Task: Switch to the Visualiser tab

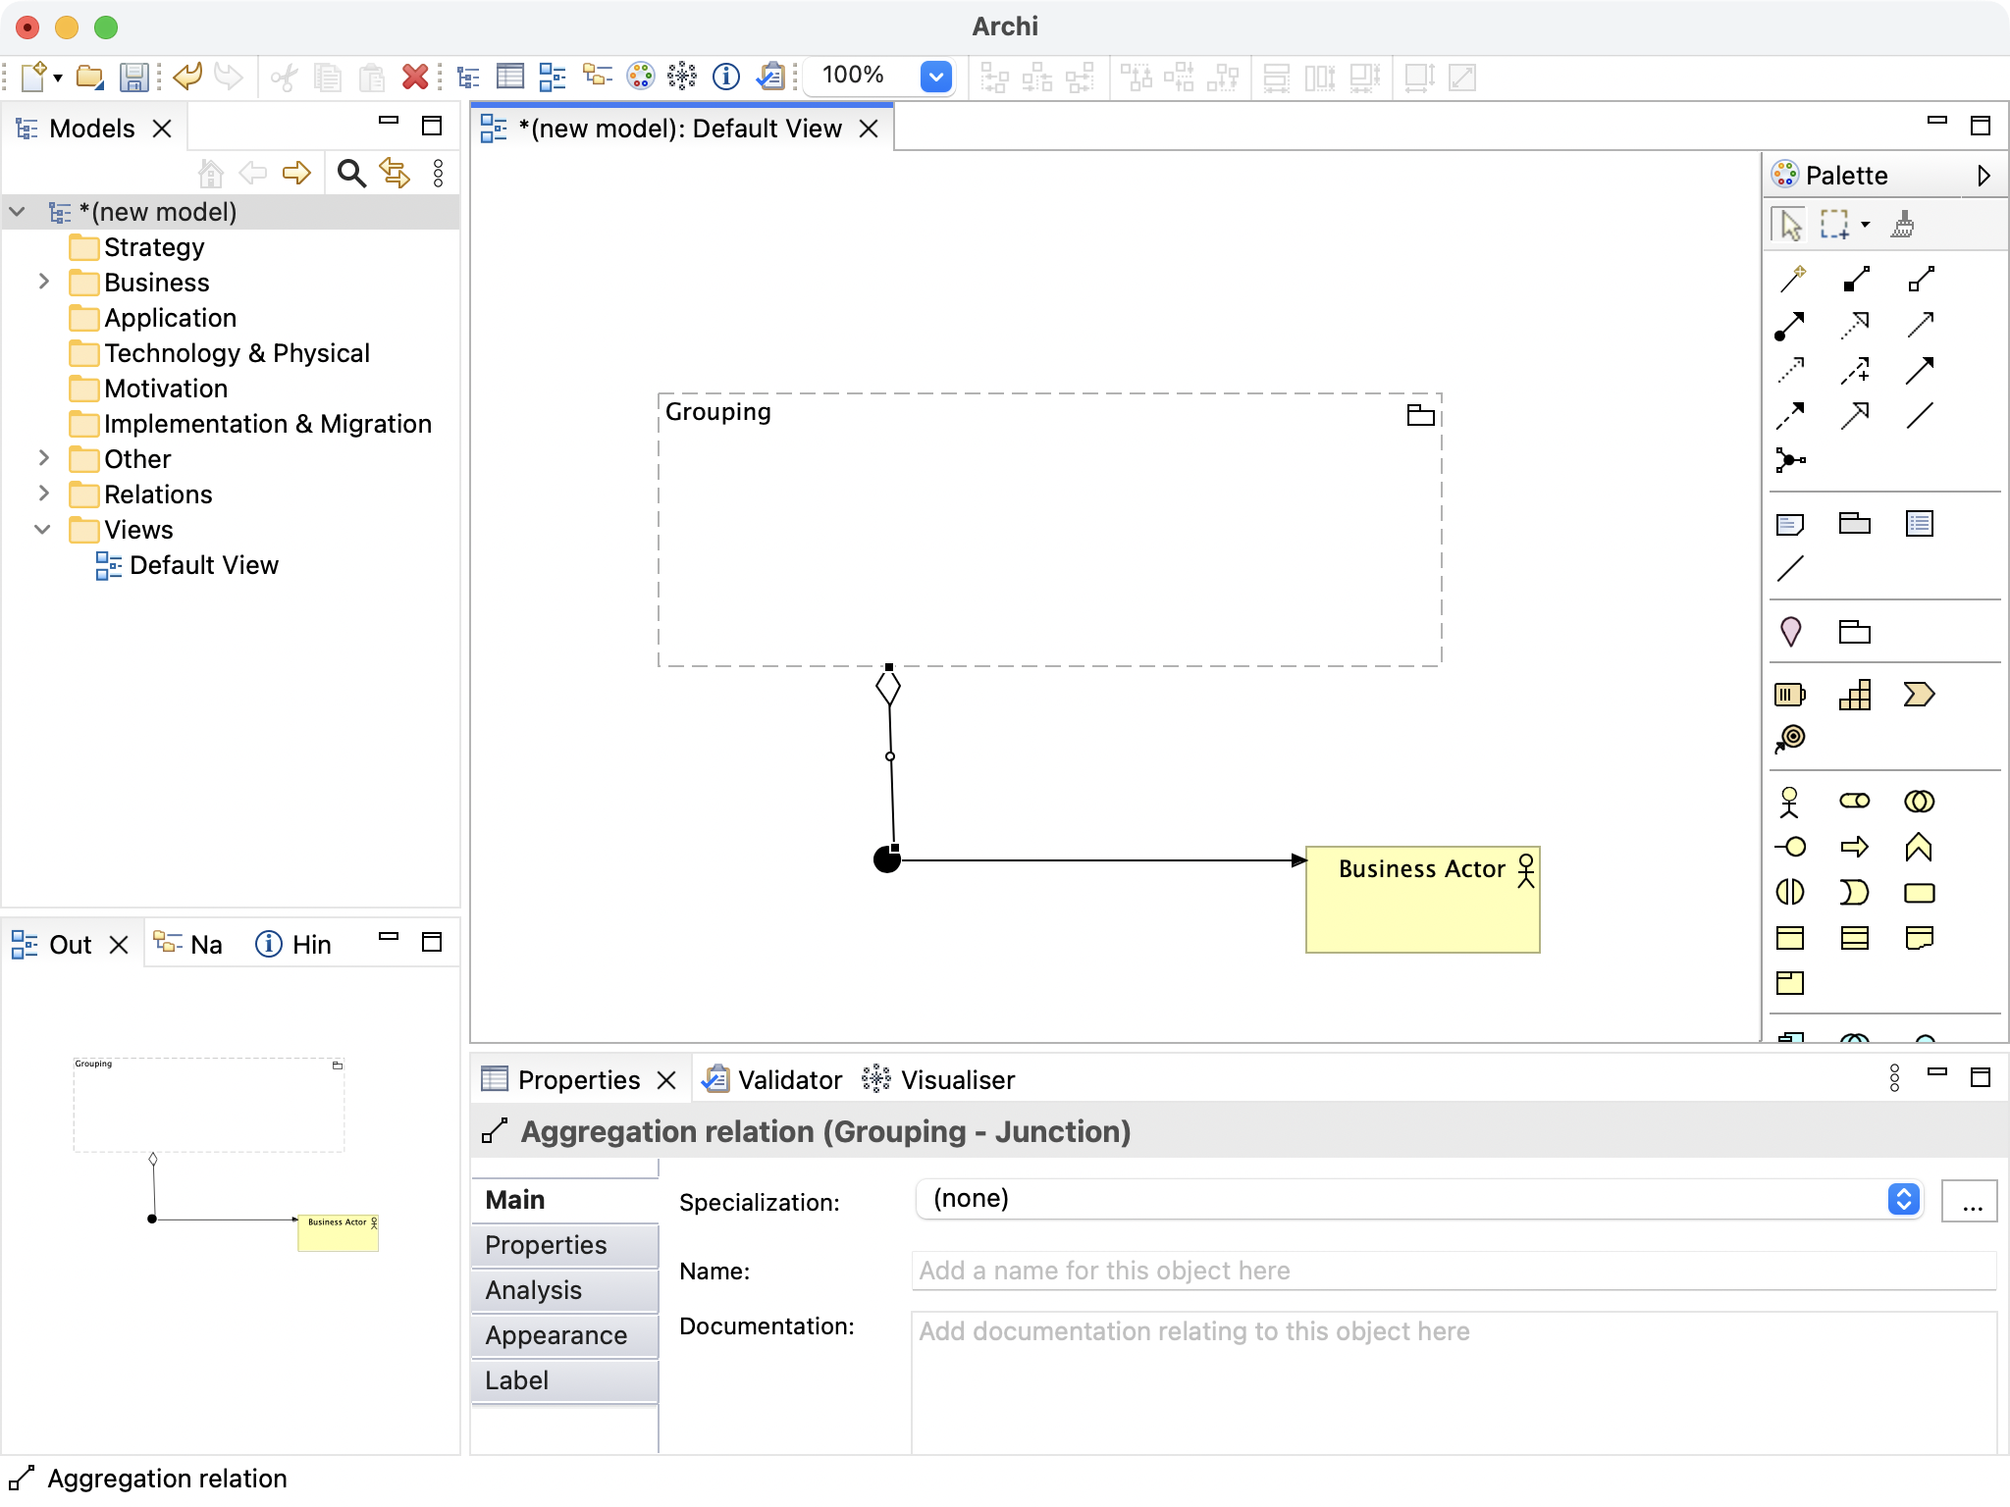Action: tap(938, 1080)
